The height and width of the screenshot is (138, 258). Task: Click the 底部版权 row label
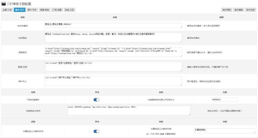pos(22,52)
